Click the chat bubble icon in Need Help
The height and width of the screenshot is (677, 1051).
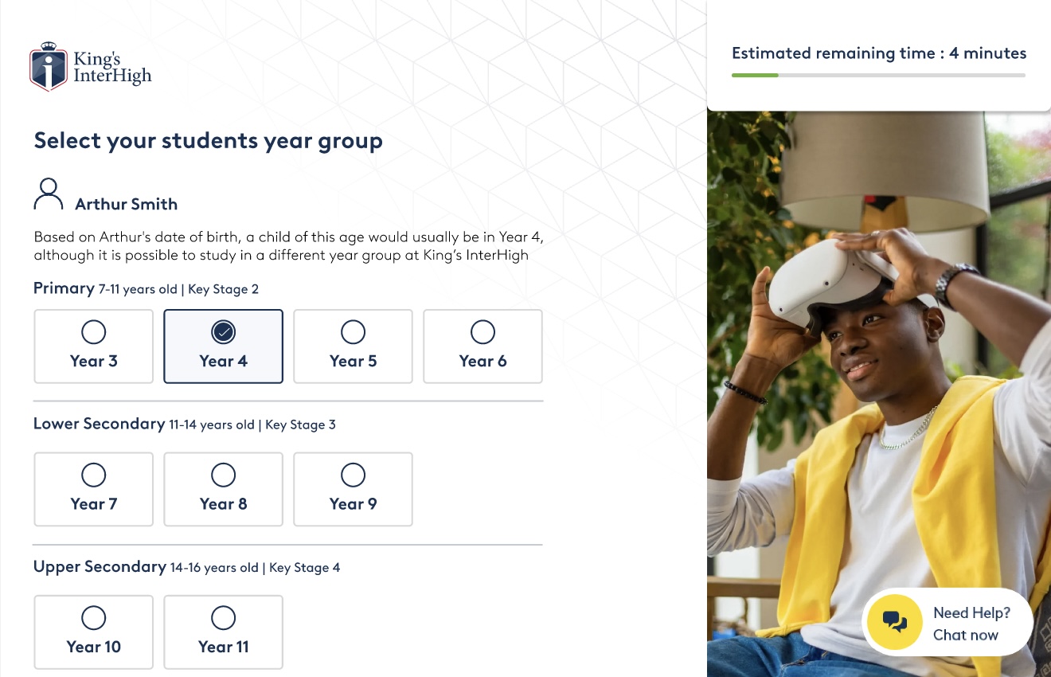[x=894, y=623]
